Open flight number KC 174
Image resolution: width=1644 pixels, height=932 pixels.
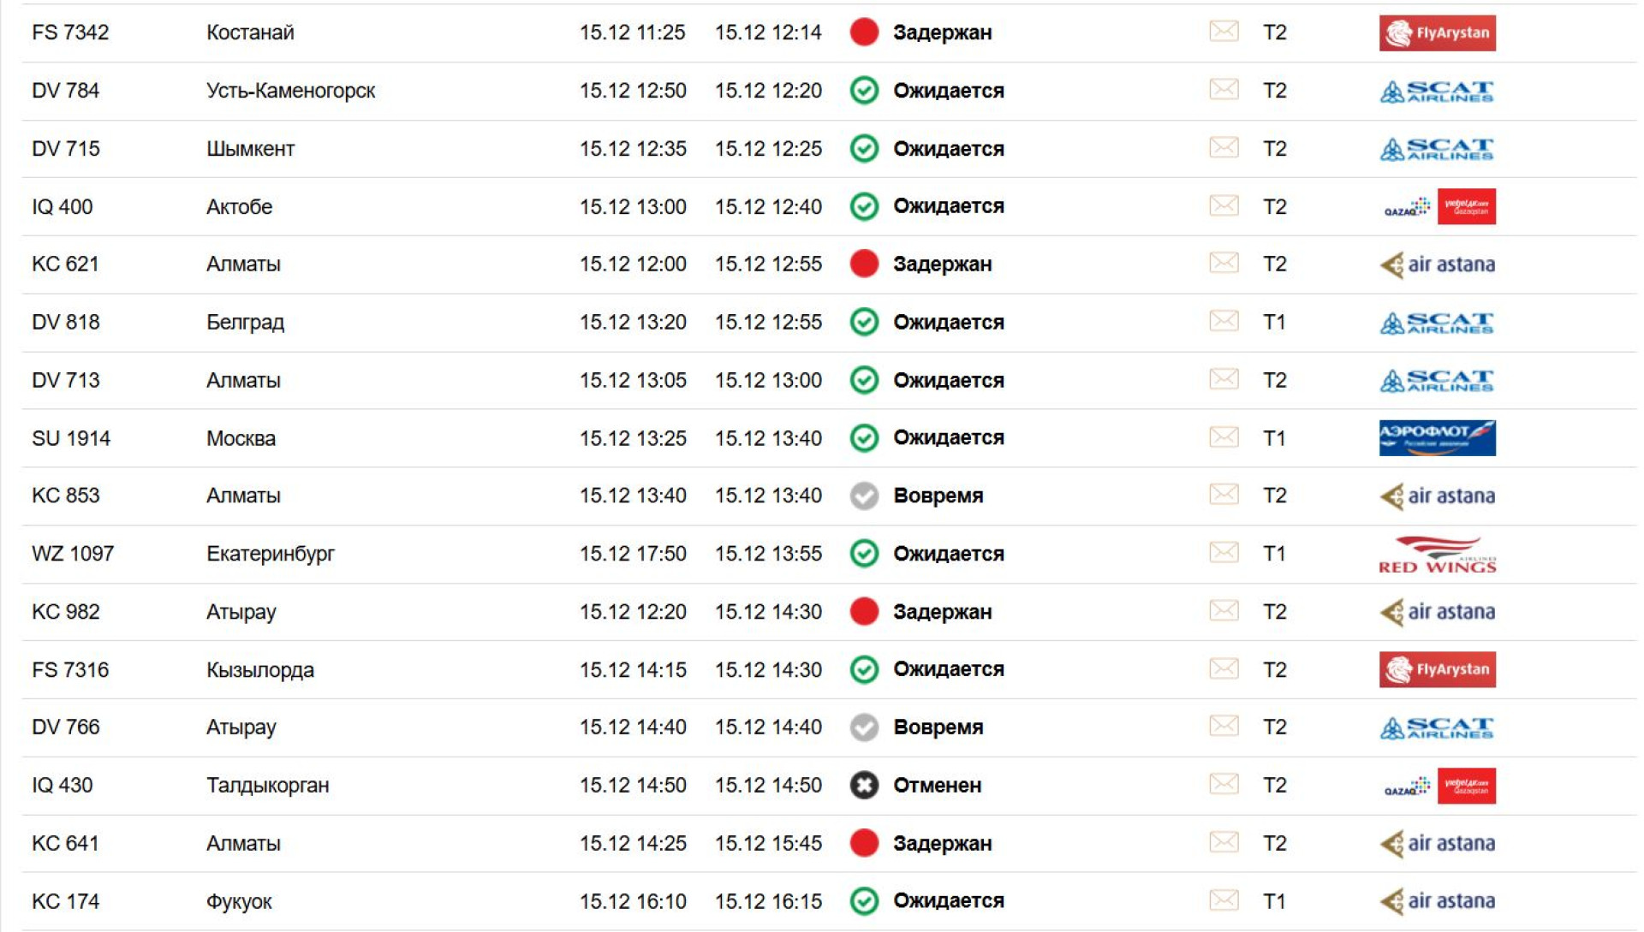click(65, 901)
